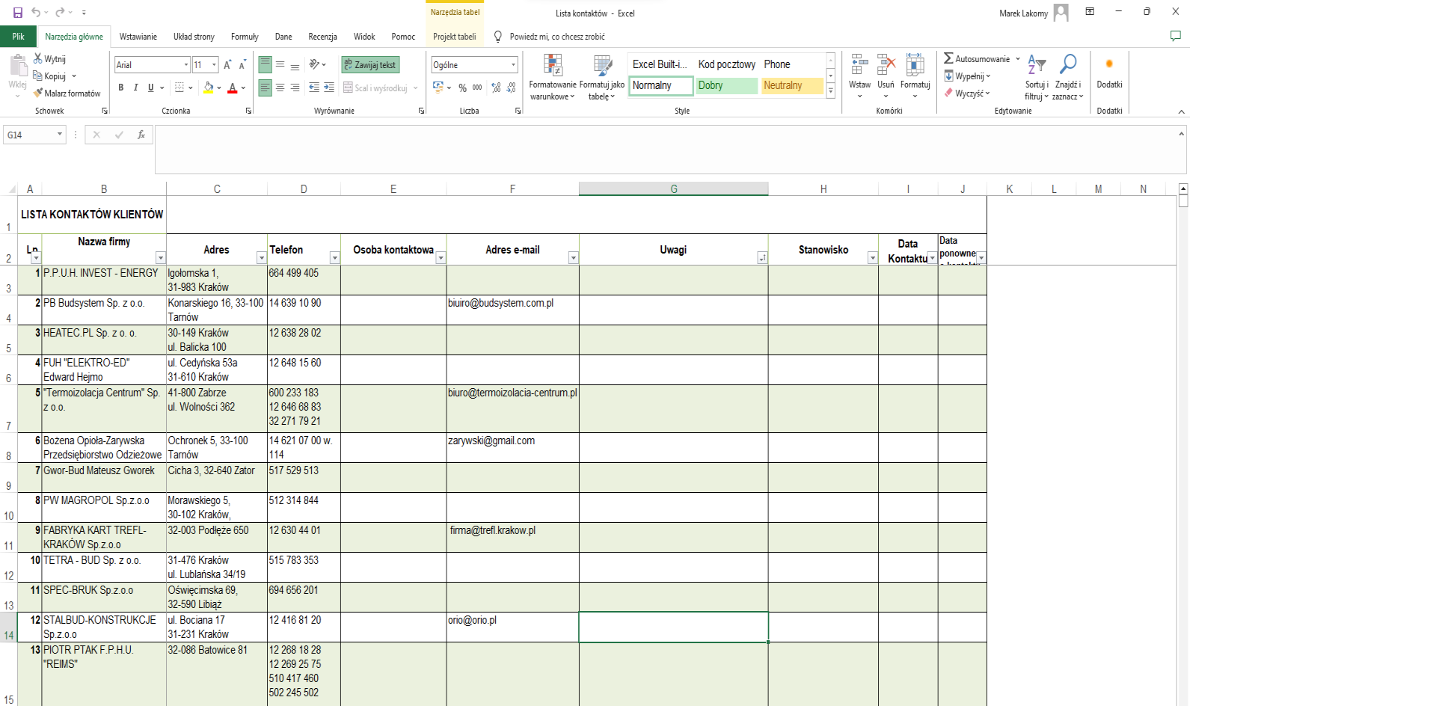
Task: Open the Plik file tab
Action: [x=18, y=36]
